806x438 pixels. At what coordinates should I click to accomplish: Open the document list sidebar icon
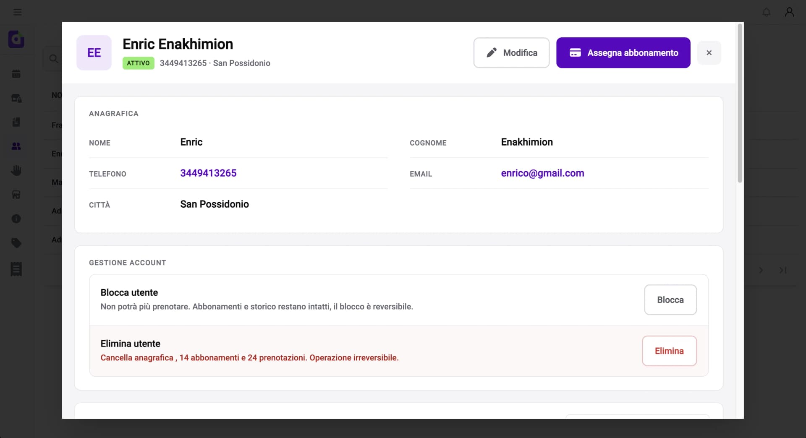tap(16, 122)
